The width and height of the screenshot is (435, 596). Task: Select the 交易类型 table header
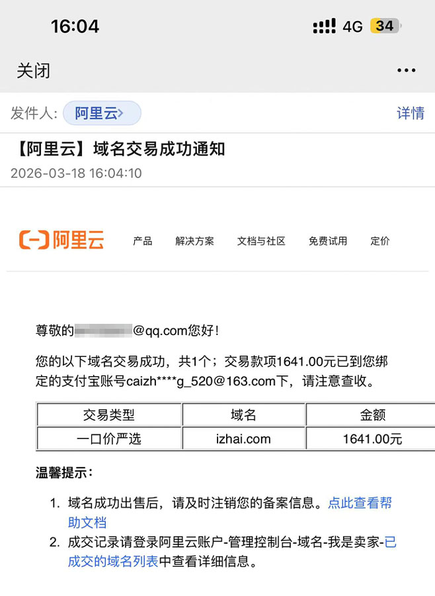[x=109, y=415]
